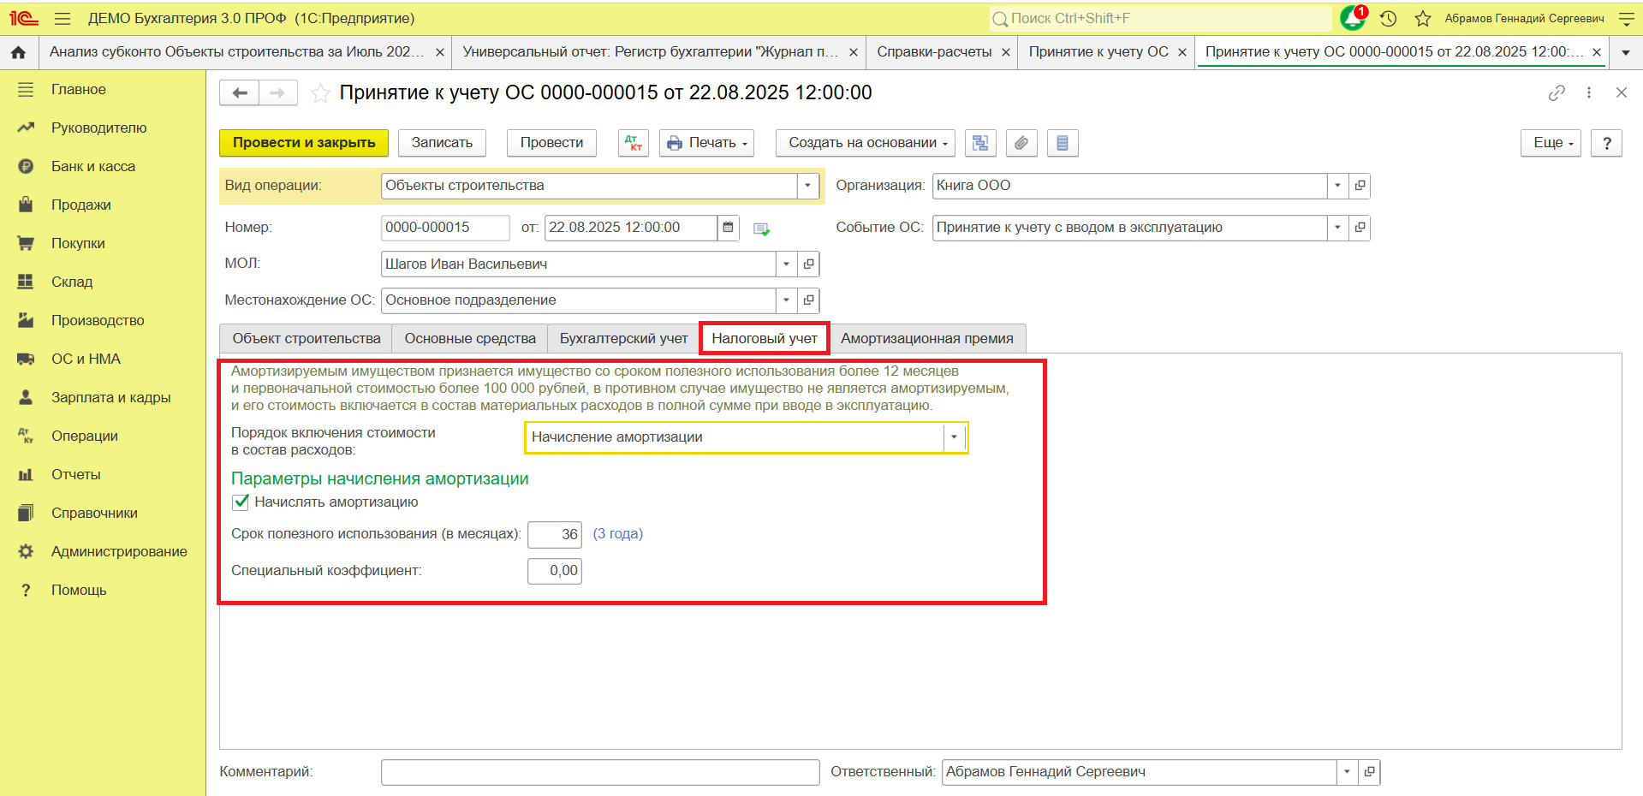Open ОС и НМА section
This screenshot has width=1643, height=796.
click(86, 359)
